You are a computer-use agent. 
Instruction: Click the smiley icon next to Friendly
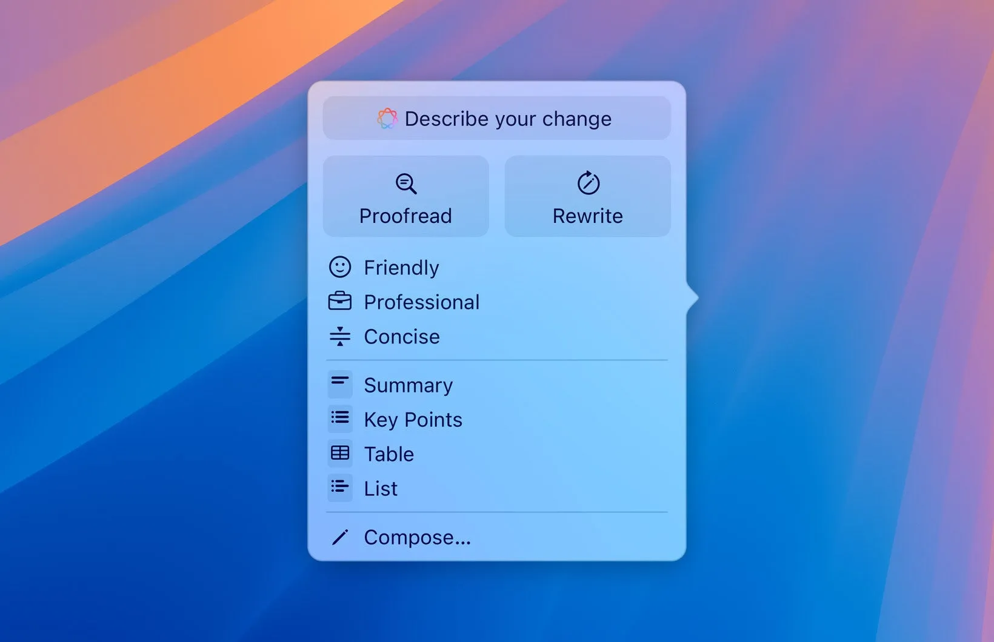click(x=341, y=267)
